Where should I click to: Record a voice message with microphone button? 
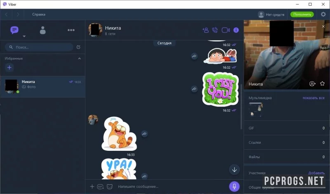pyautogui.click(x=234, y=187)
